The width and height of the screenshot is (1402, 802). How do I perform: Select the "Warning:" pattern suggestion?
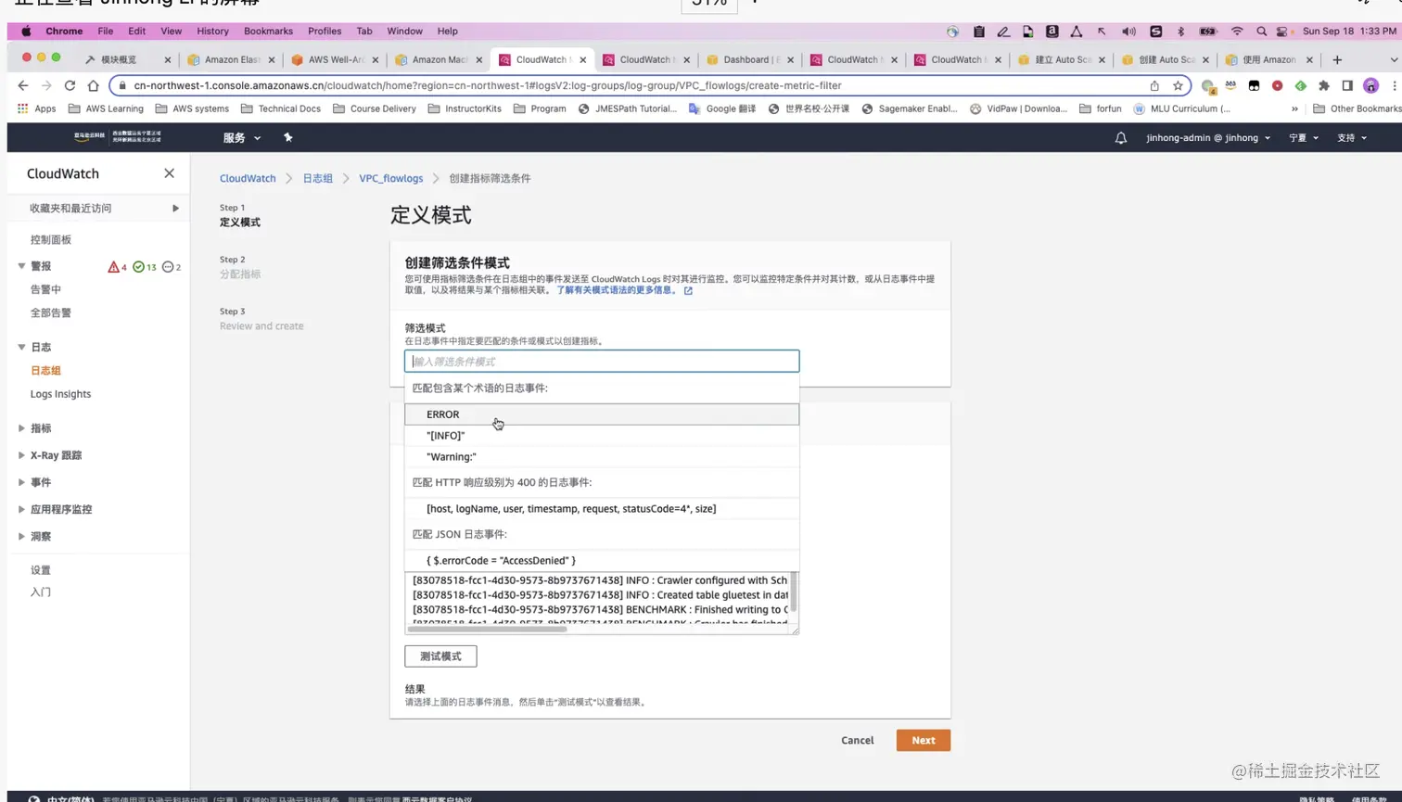click(x=602, y=457)
